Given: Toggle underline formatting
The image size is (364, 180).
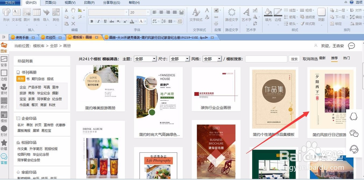Looking at the screenshot, I should [x=105, y=21].
